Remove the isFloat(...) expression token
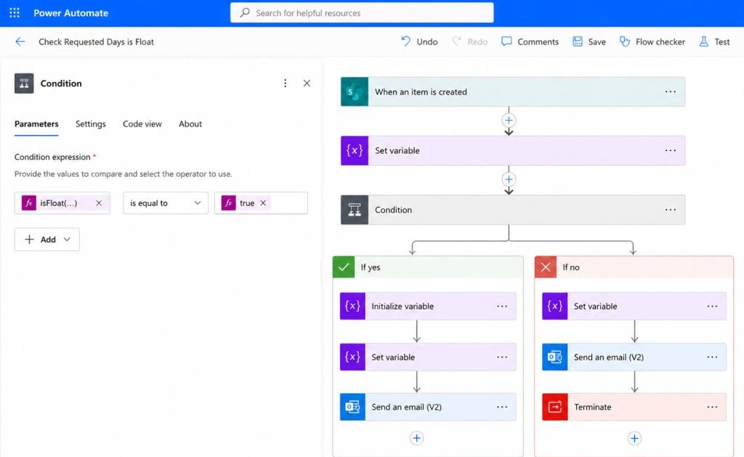Screen dimensions: 744x457 coord(99,203)
